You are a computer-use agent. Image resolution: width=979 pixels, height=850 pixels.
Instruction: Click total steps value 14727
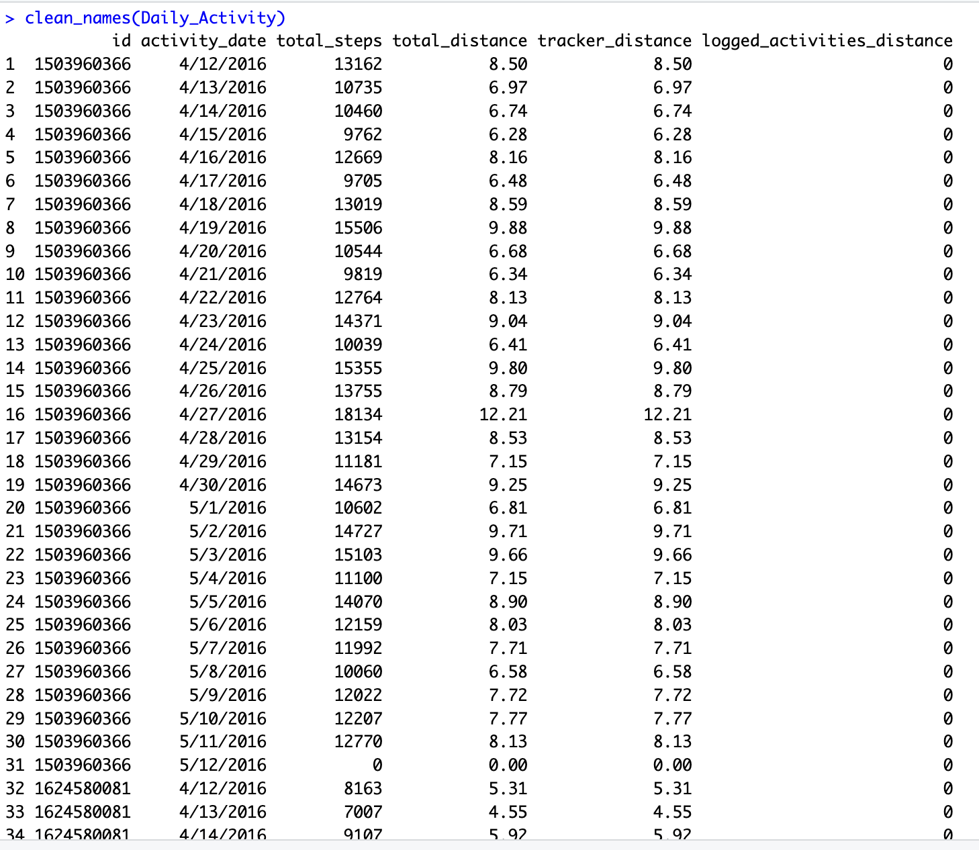pos(359,532)
